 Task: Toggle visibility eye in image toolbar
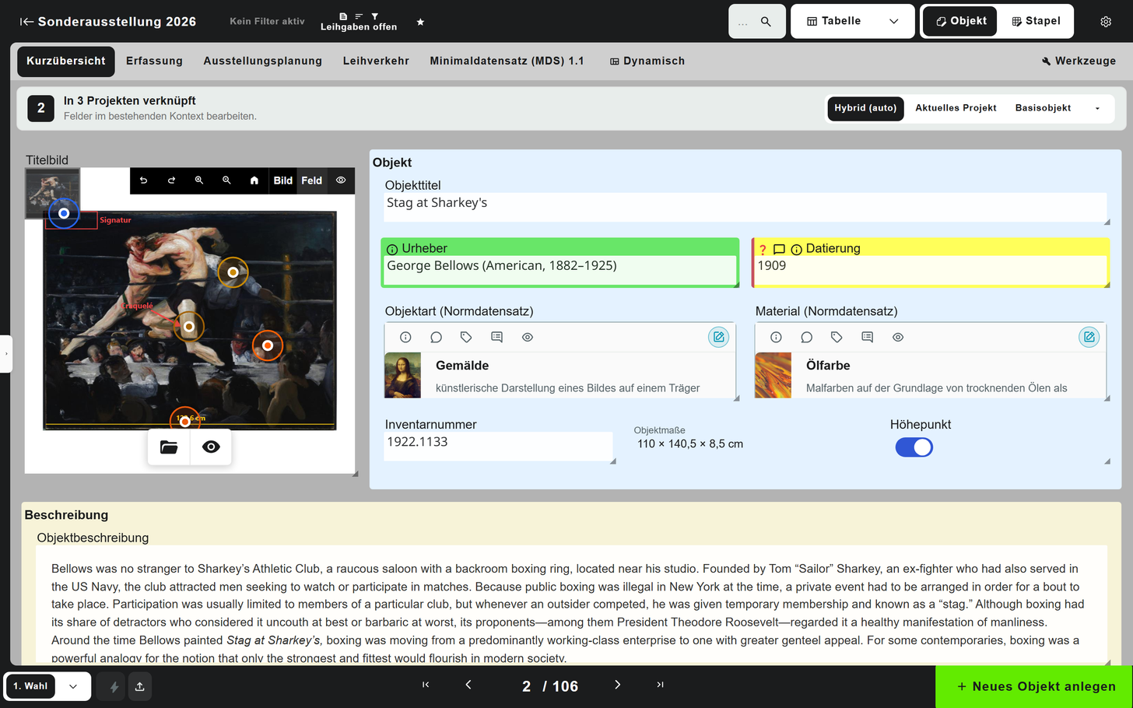coord(341,181)
